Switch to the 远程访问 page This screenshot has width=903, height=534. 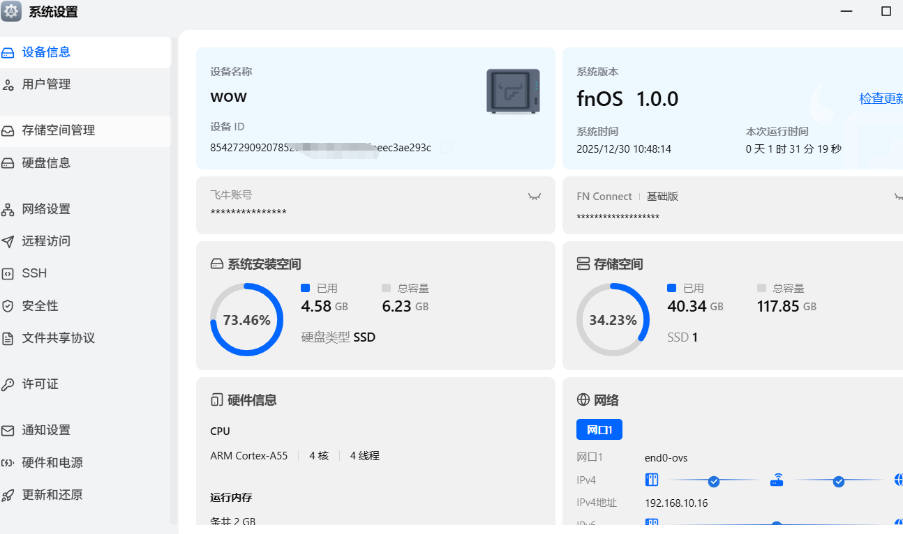click(x=85, y=241)
